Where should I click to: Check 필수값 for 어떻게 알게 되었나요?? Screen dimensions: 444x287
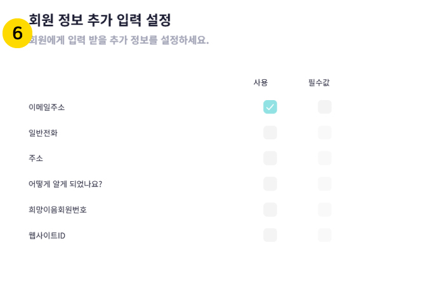325,184
